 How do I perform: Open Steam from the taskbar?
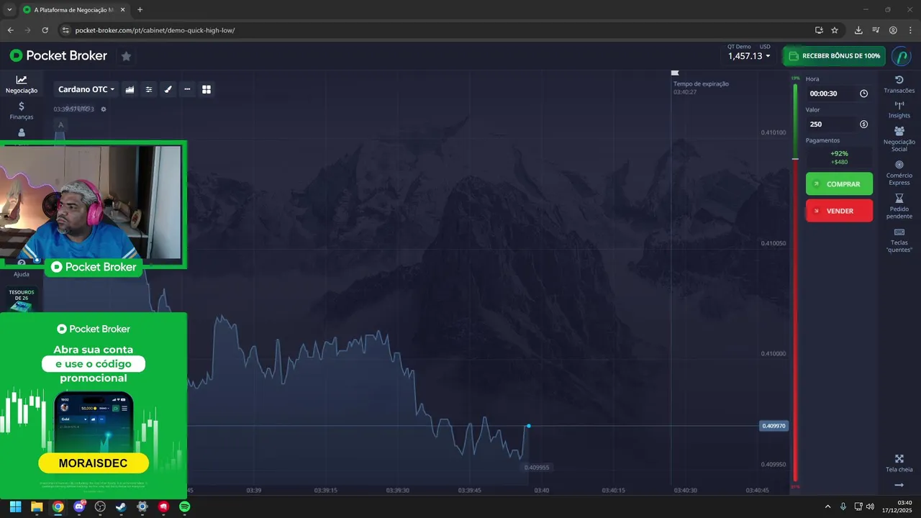(121, 506)
